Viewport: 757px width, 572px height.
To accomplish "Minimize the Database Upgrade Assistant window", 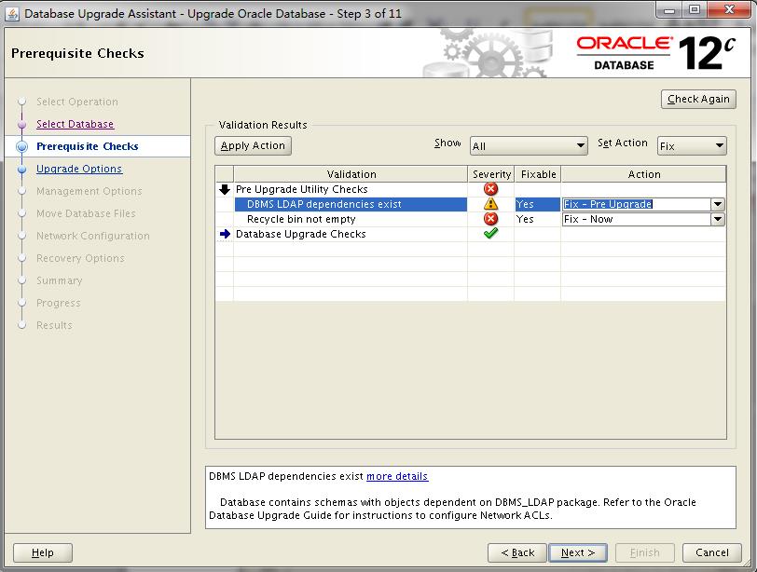I will coord(669,9).
